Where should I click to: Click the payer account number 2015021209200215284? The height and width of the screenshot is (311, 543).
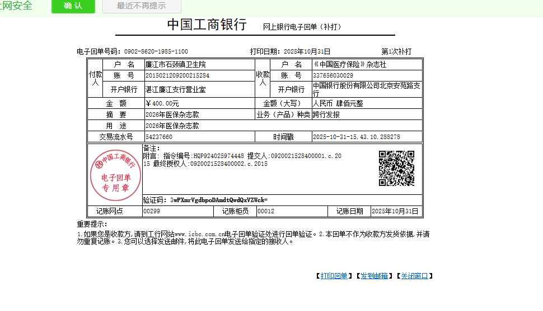[177, 75]
